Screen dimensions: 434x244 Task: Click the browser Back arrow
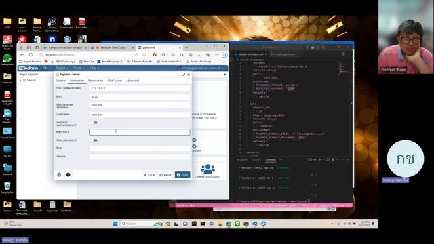22,55
